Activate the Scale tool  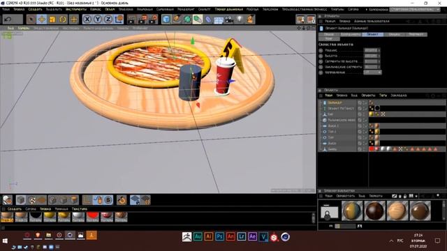click(52, 20)
